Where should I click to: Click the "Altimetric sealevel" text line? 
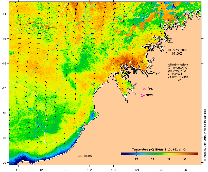(178, 64)
